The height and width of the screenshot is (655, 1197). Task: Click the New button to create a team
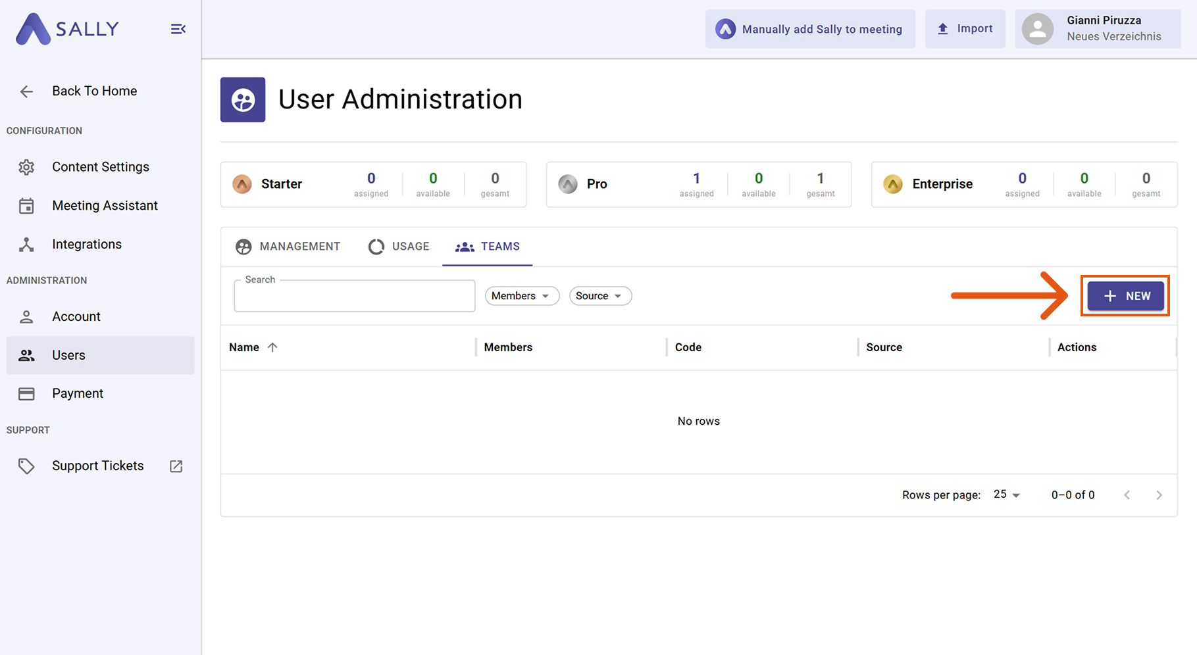click(1125, 296)
